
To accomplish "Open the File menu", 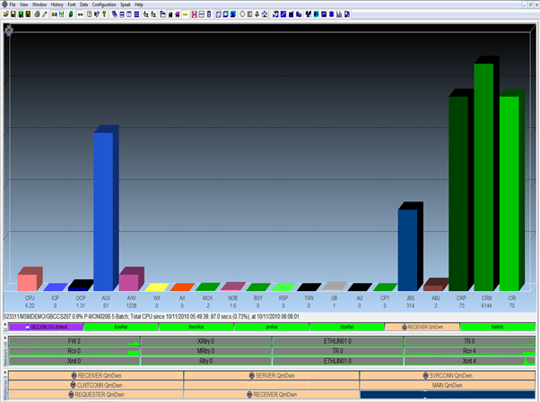I will pos(13,4).
